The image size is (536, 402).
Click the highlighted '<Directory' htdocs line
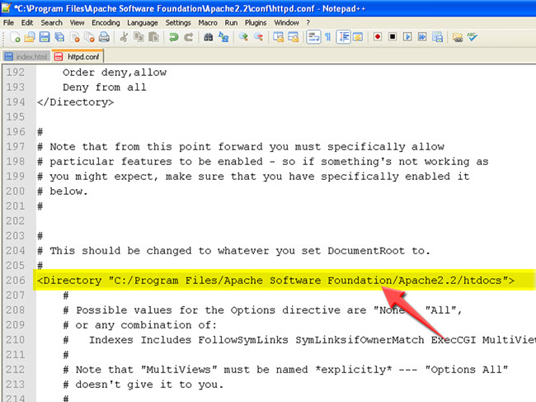275,281
